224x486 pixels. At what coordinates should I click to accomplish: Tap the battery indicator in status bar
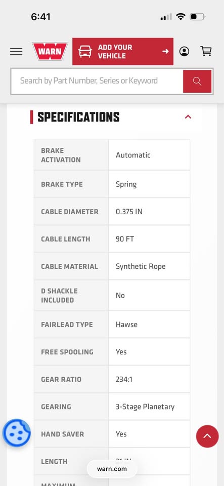click(x=197, y=17)
